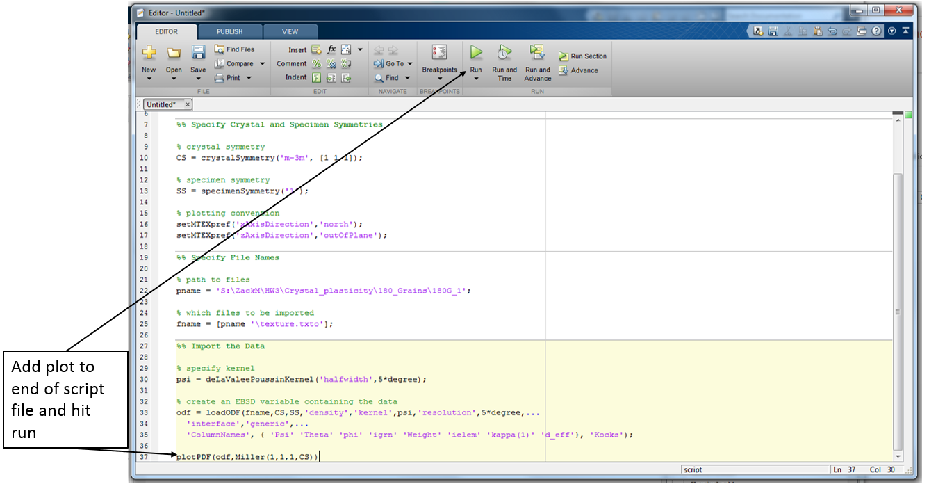
Task: Open the Compare dropdown arrow
Action: (x=263, y=64)
